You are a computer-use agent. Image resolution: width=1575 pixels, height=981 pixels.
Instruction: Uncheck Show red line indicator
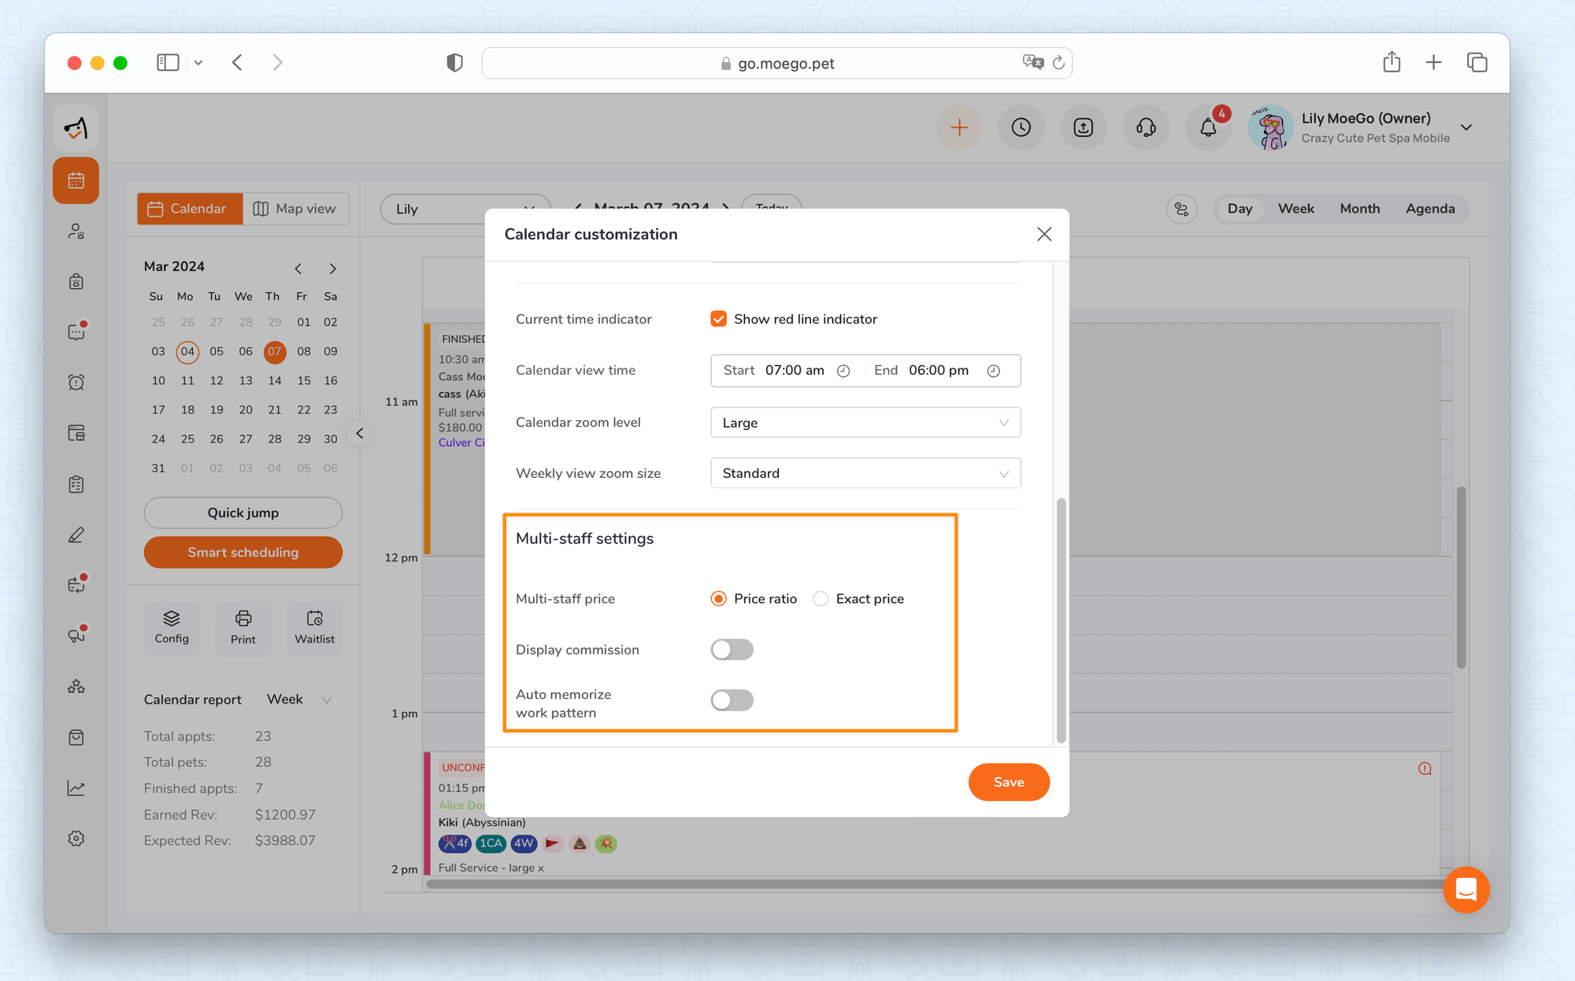(x=718, y=319)
